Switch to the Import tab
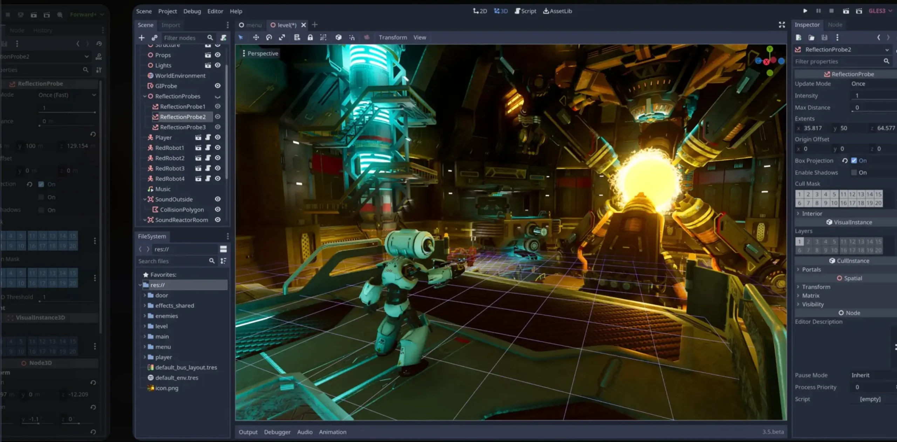This screenshot has height=442, width=897. (170, 25)
